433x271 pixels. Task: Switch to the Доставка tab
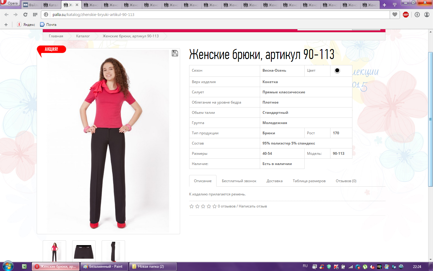click(x=274, y=181)
